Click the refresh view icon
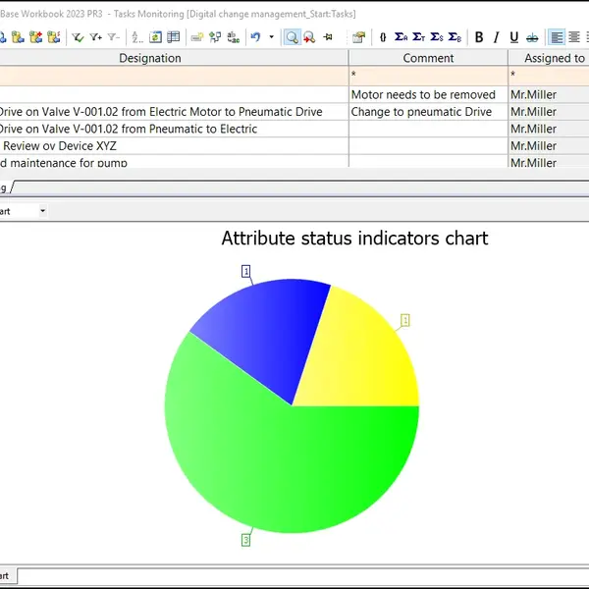Viewport: 589px width, 589px height. coord(155,37)
